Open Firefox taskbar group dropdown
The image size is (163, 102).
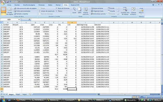tap(30, 100)
